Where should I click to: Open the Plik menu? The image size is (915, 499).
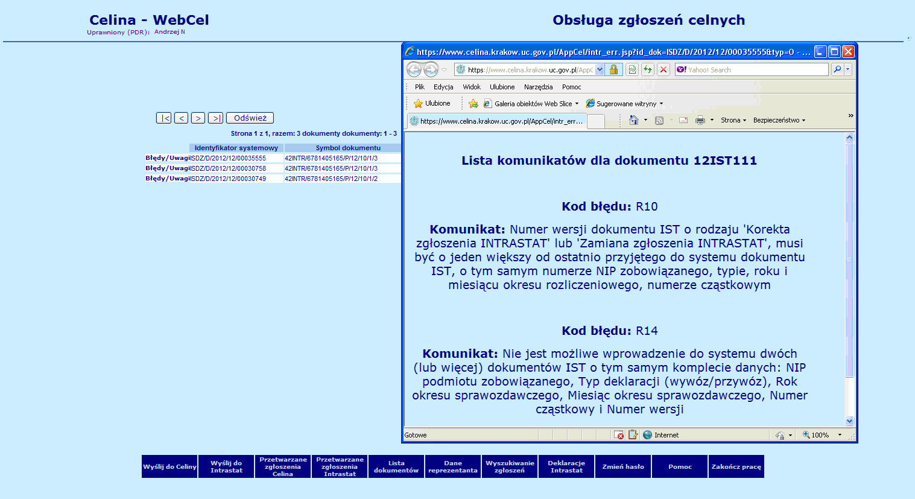[420, 87]
